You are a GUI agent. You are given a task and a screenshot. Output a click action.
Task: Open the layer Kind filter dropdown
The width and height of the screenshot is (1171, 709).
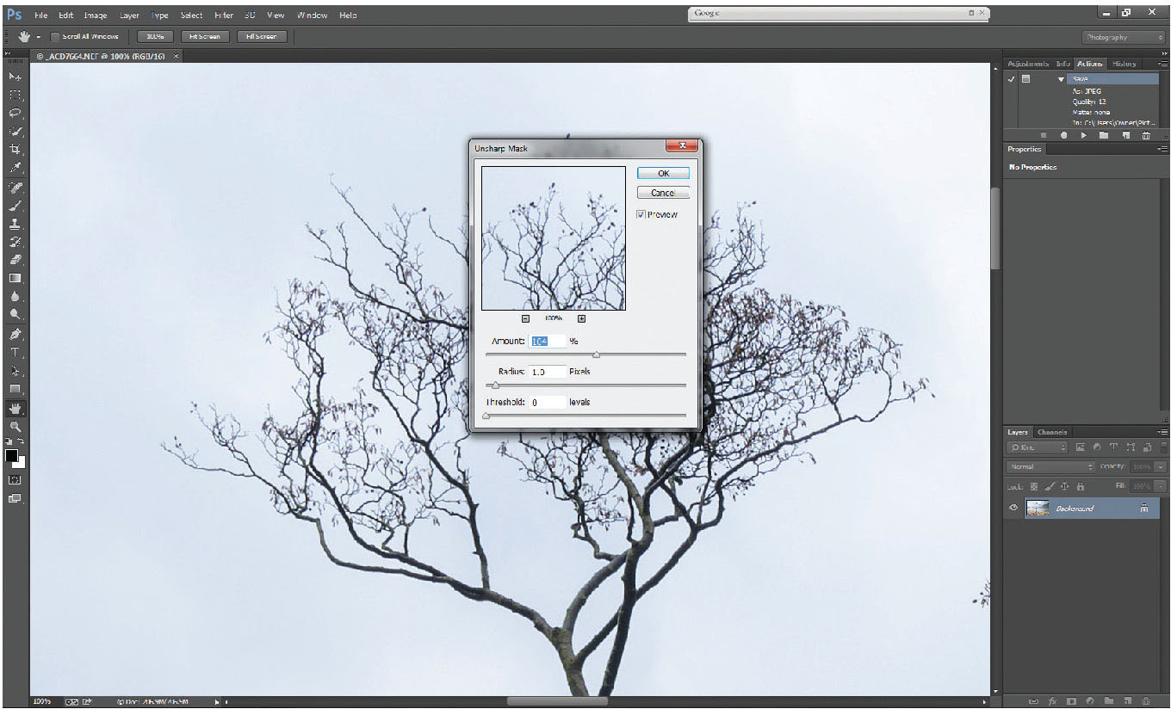tap(1037, 447)
